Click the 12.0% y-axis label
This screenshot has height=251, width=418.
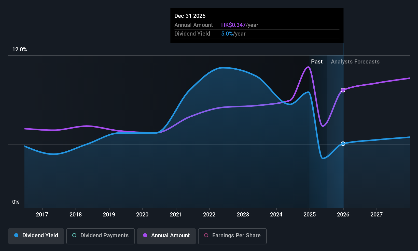pyautogui.click(x=20, y=50)
